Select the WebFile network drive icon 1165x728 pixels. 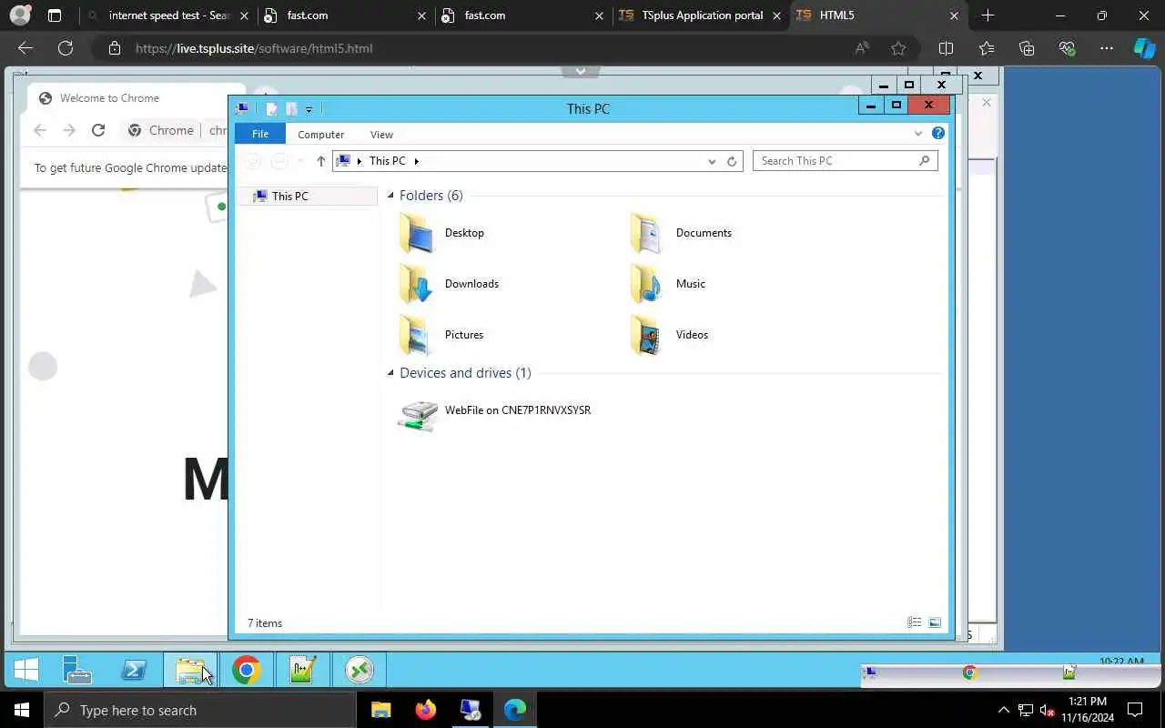[x=417, y=415]
